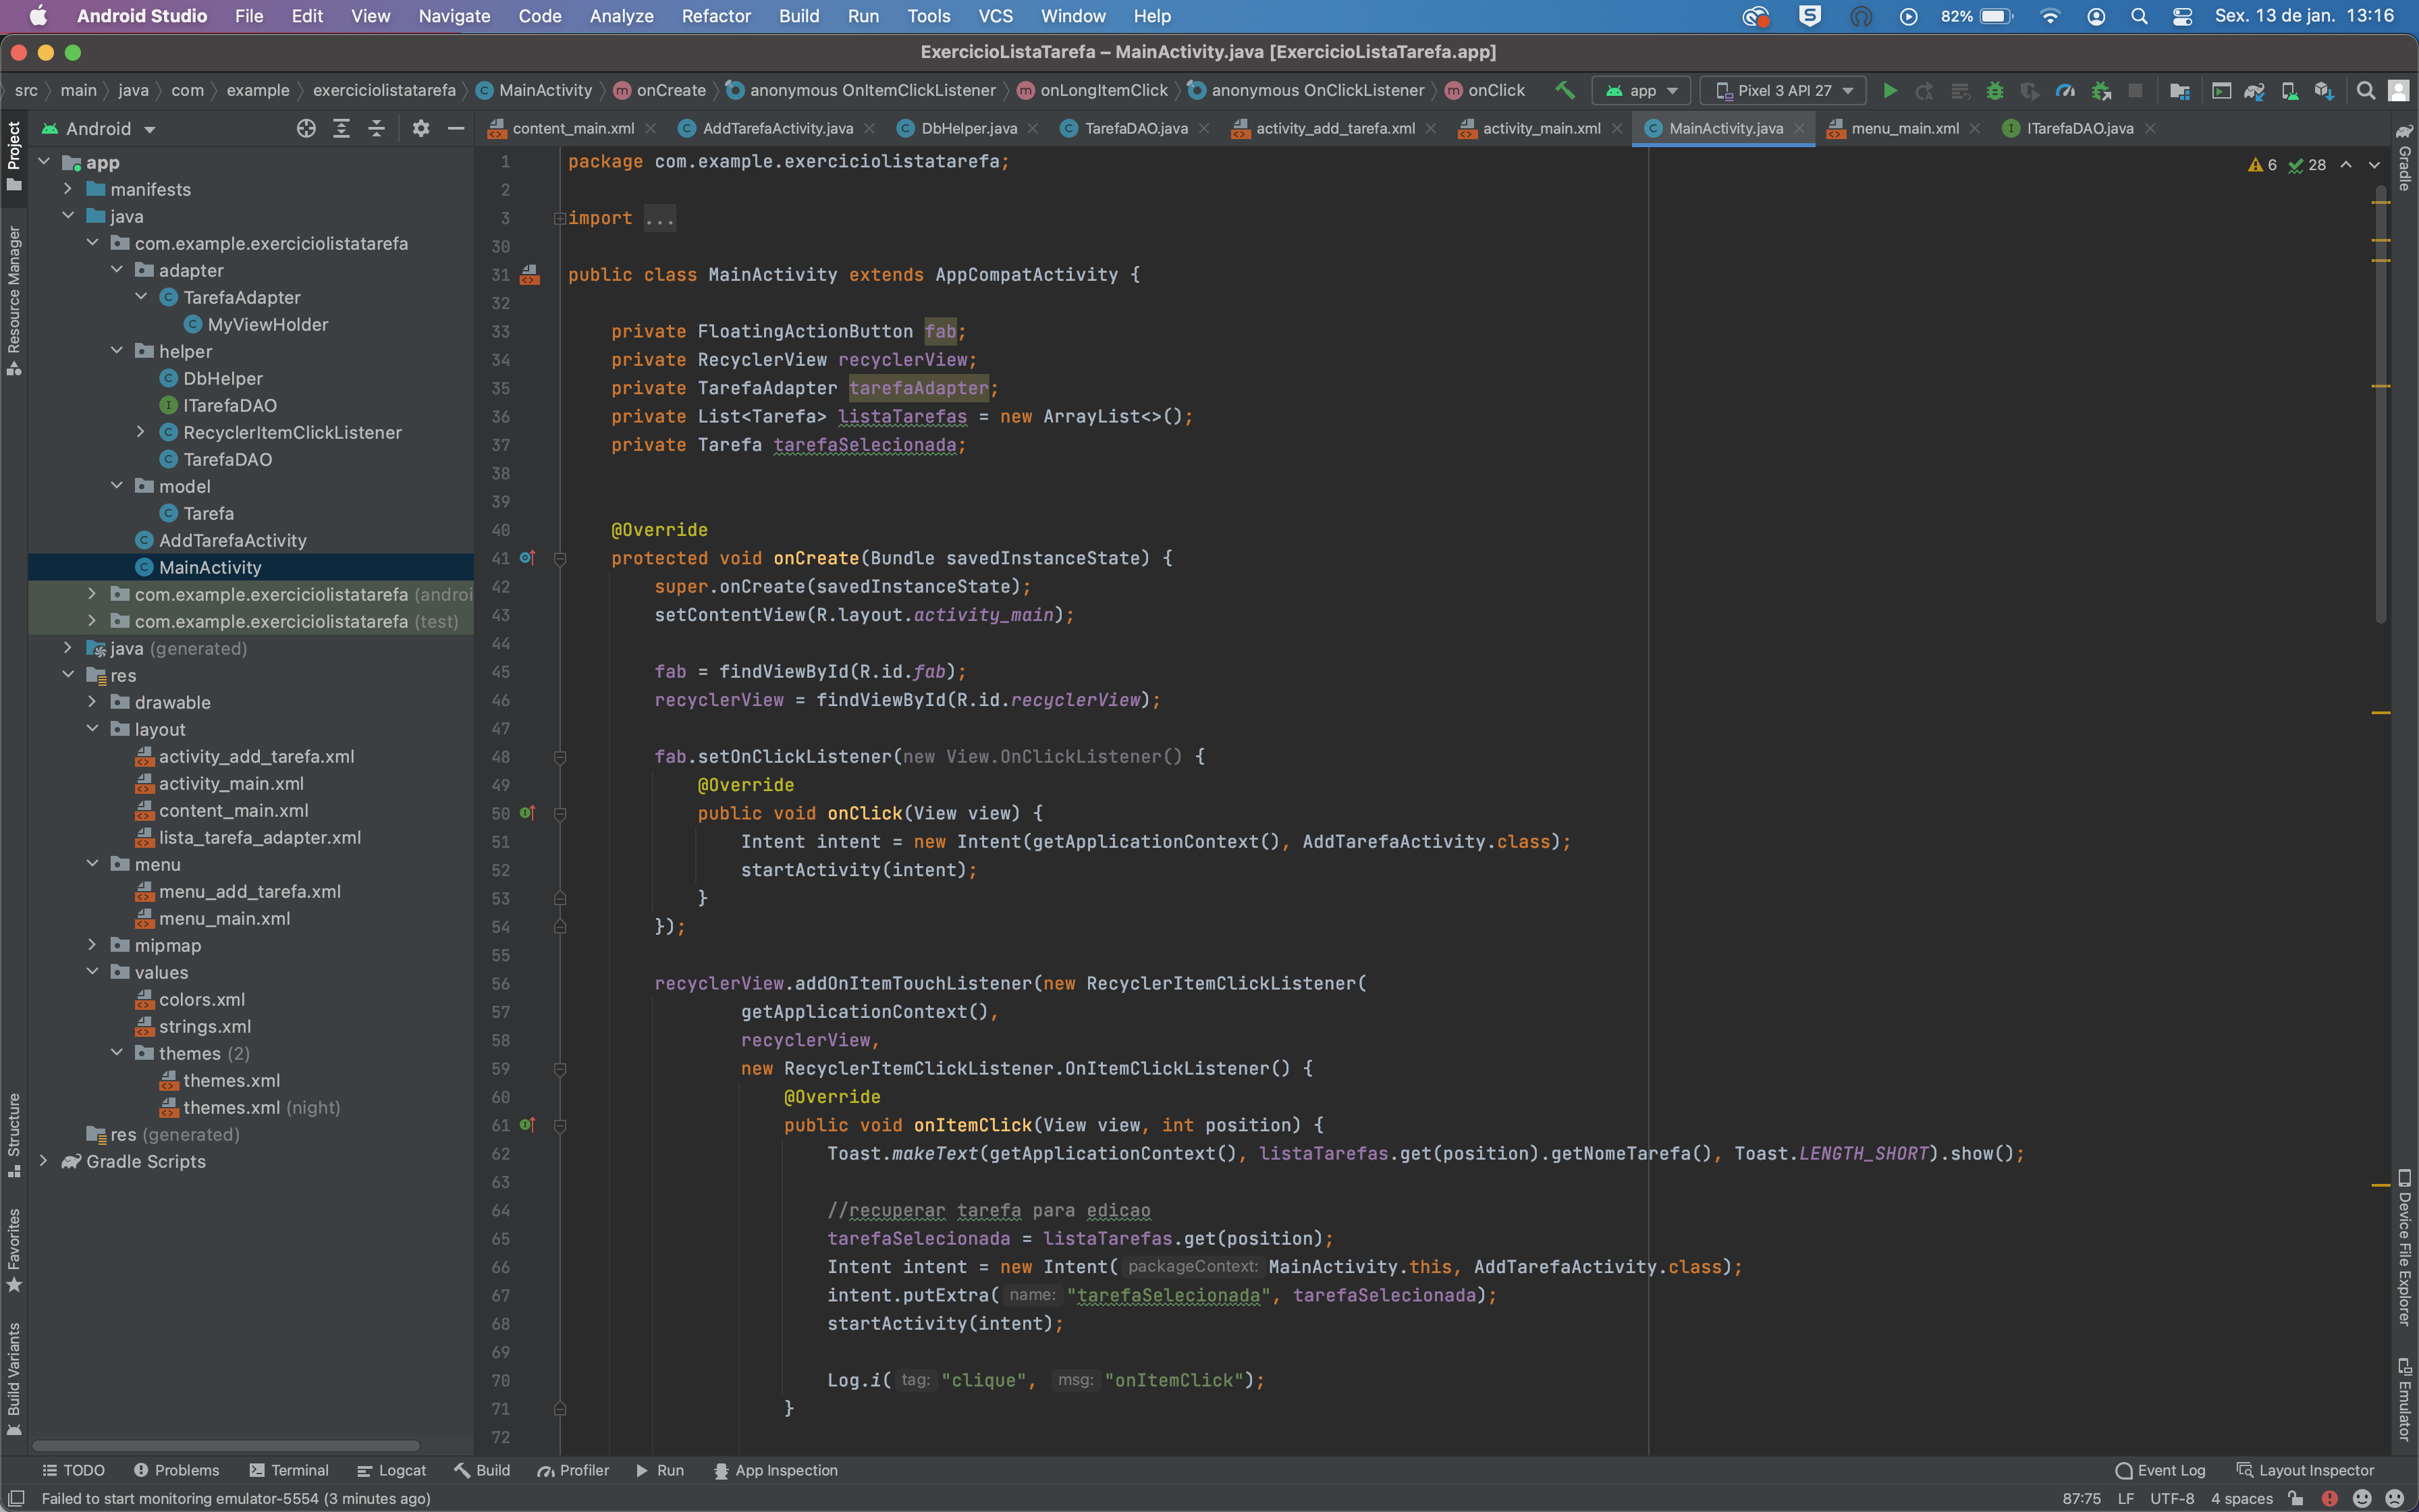
Task: Click Search Everywhere magnifier icon
Action: coord(2366,90)
